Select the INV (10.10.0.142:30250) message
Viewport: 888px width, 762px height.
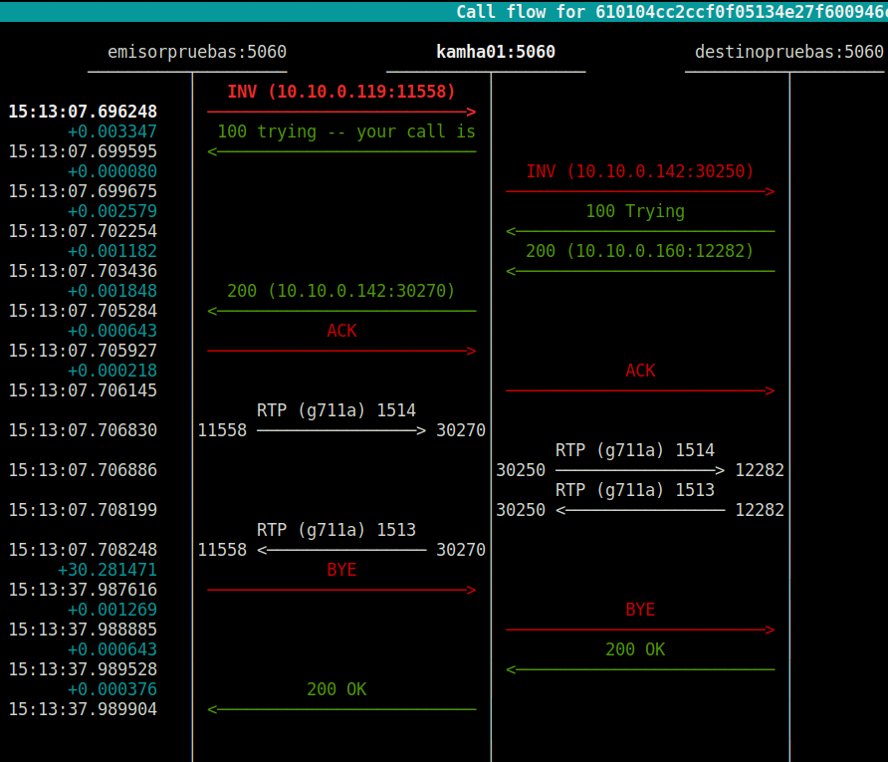(640, 171)
